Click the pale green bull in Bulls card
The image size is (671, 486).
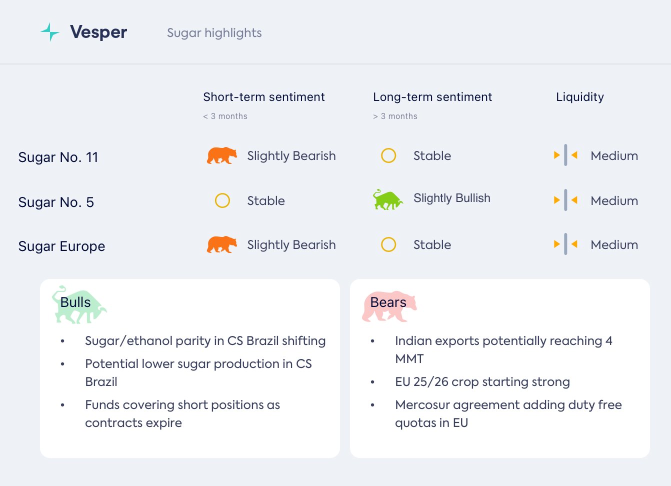click(79, 305)
